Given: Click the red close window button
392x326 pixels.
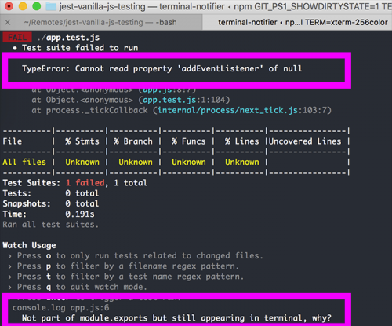Looking at the screenshot, I should tap(9, 6).
